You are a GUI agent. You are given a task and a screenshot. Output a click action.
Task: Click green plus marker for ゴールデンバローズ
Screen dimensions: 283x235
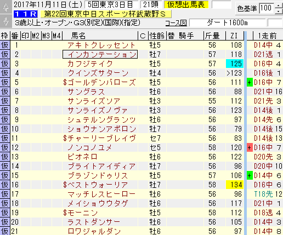click(x=250, y=83)
